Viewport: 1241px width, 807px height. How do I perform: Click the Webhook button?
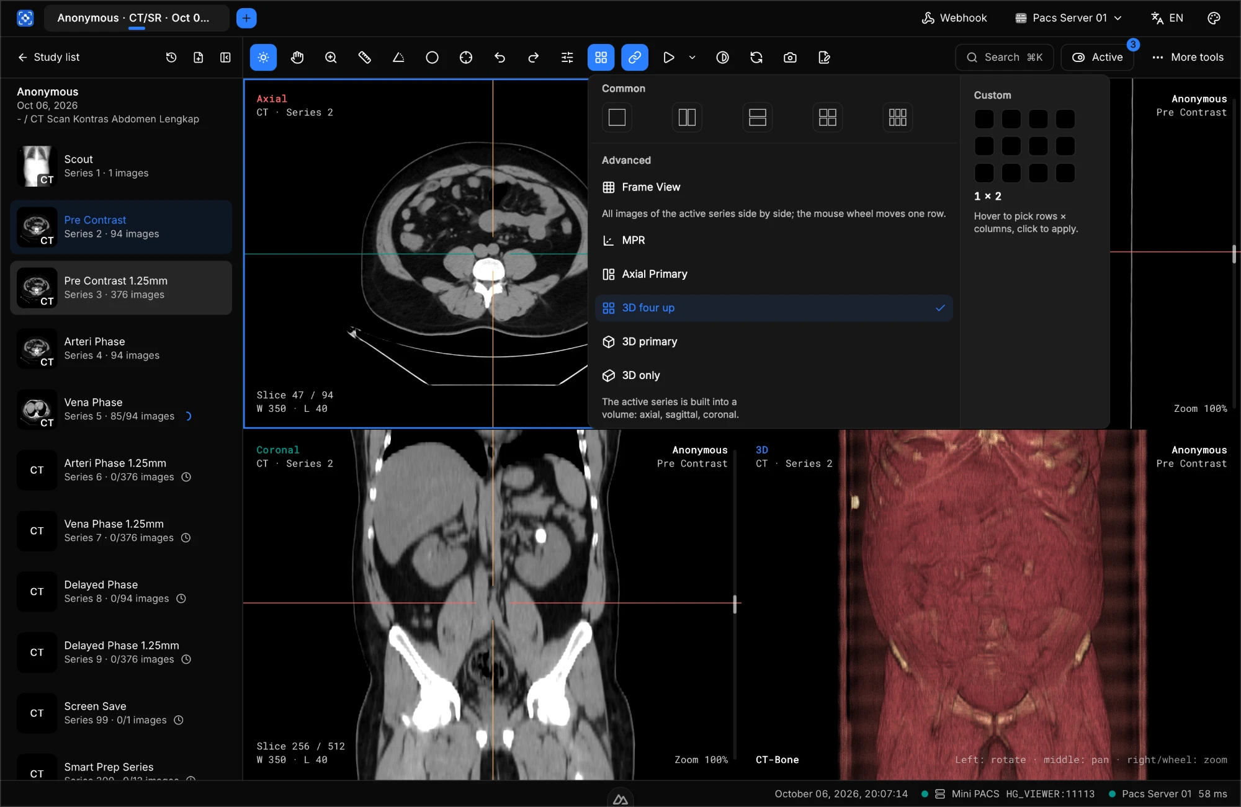[x=954, y=18]
